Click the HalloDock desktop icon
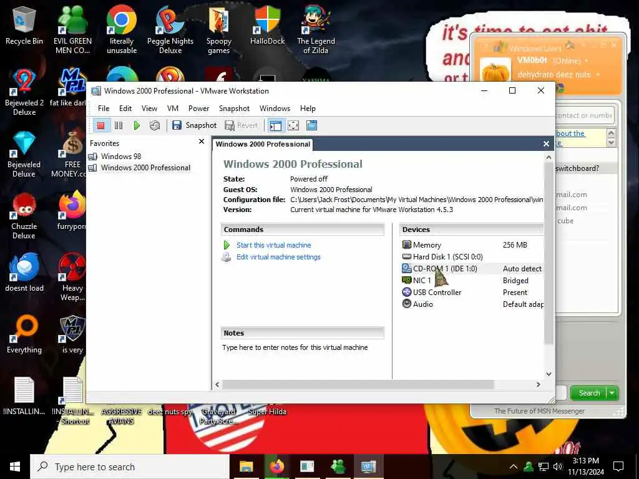The height and width of the screenshot is (479, 639). click(x=267, y=25)
